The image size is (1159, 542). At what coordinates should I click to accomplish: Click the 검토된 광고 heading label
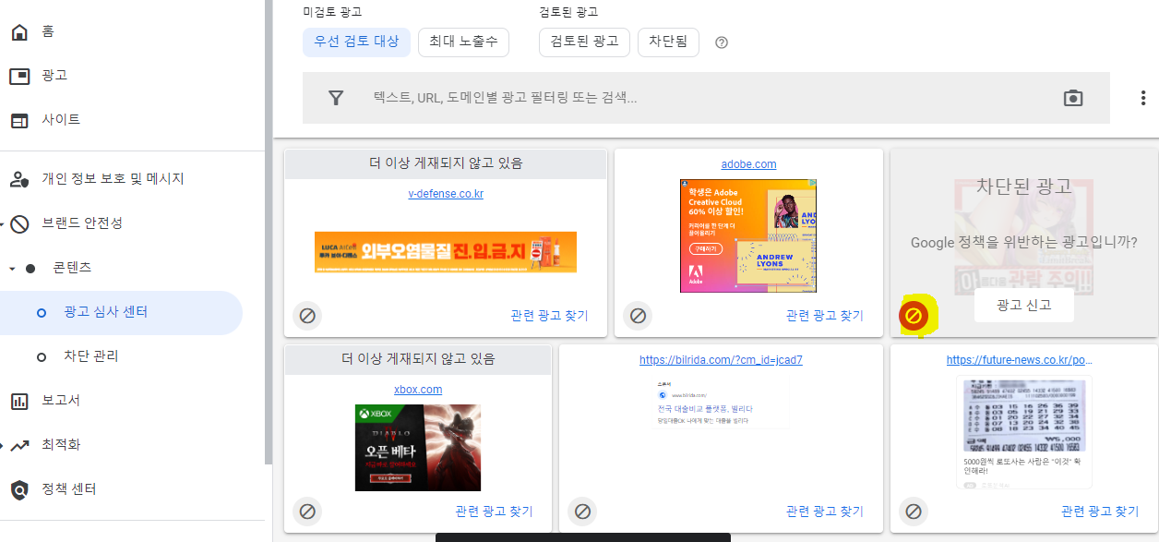click(x=568, y=12)
